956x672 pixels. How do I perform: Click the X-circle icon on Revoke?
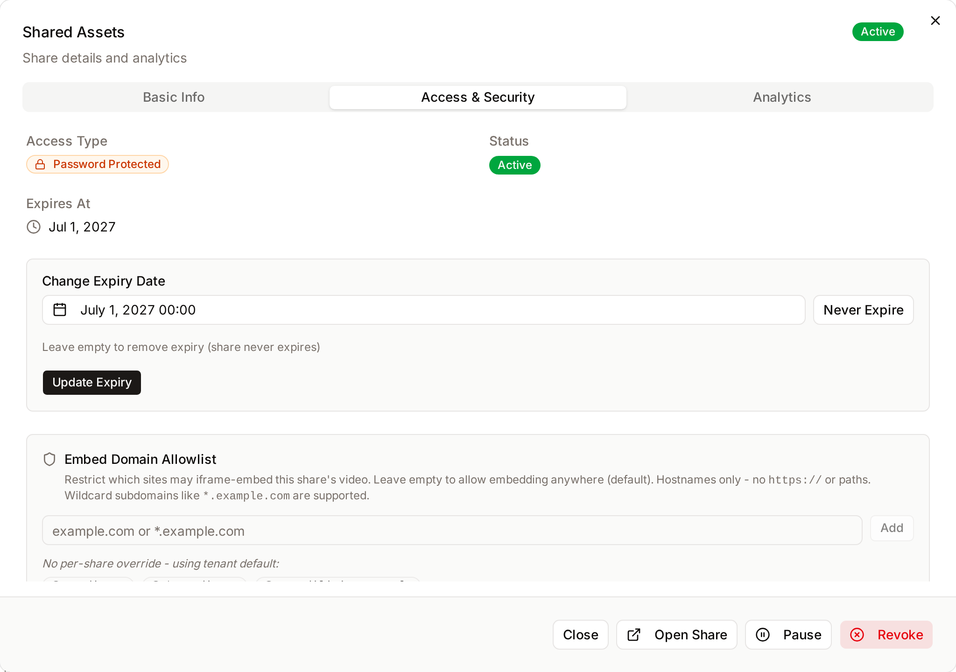(x=857, y=635)
